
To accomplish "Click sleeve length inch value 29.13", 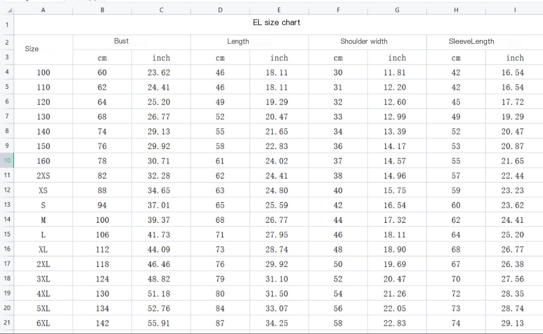I will pos(513,323).
